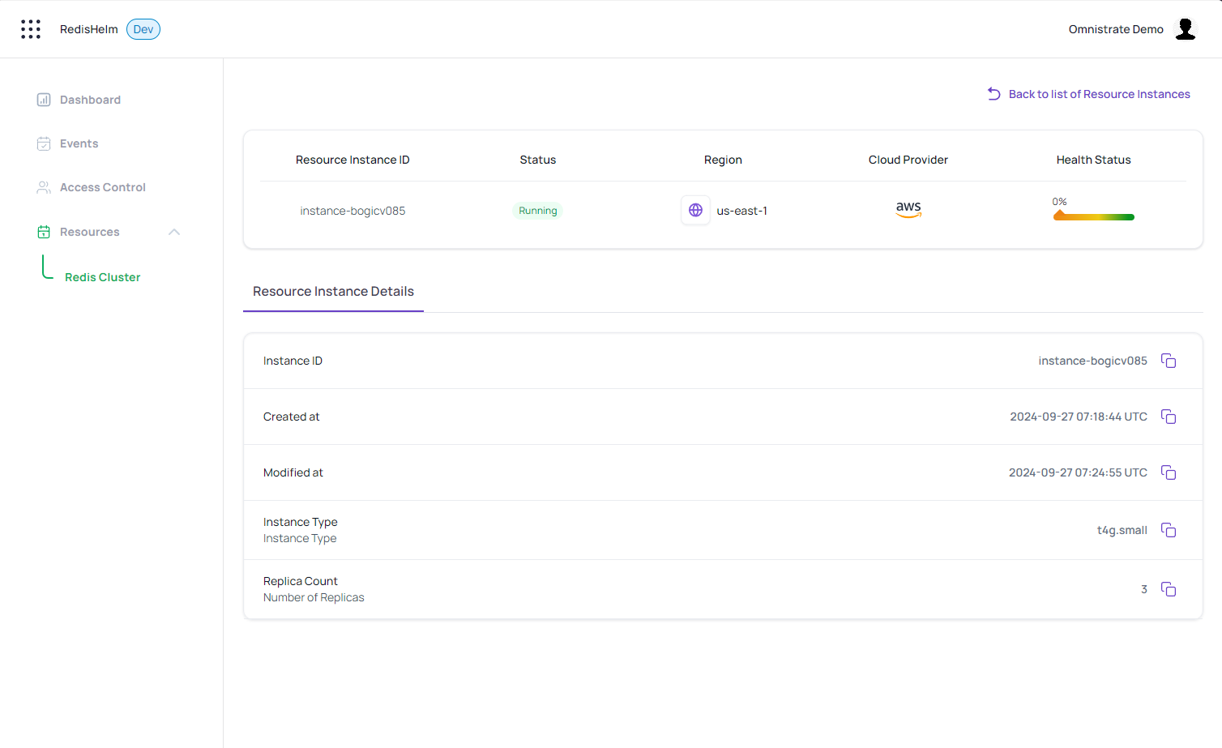This screenshot has height=748, width=1222.
Task: Select Redis Cluster under Resources
Action: pyautogui.click(x=102, y=277)
